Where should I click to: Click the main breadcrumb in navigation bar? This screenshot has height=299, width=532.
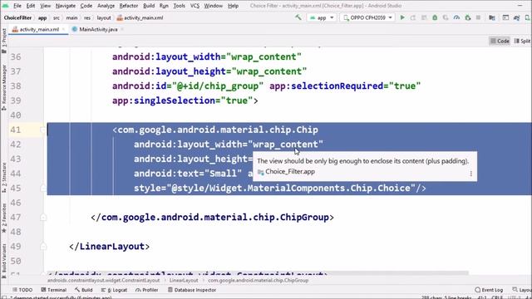click(x=71, y=17)
